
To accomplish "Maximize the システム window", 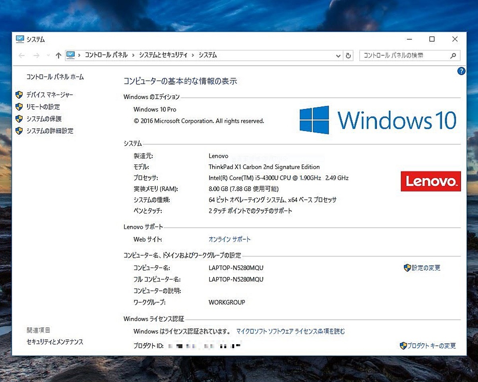I will [432, 39].
